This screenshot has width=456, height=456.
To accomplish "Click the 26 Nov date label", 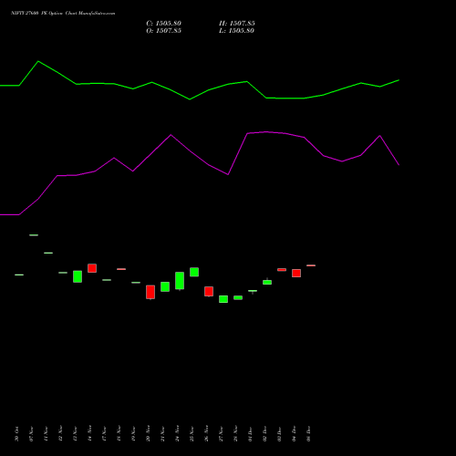I will pos(206,434).
